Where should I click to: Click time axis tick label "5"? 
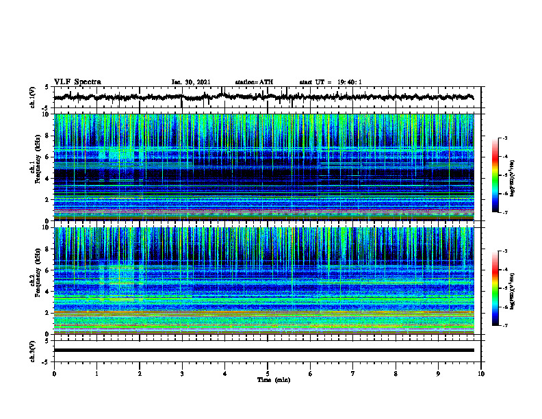tap(268, 374)
